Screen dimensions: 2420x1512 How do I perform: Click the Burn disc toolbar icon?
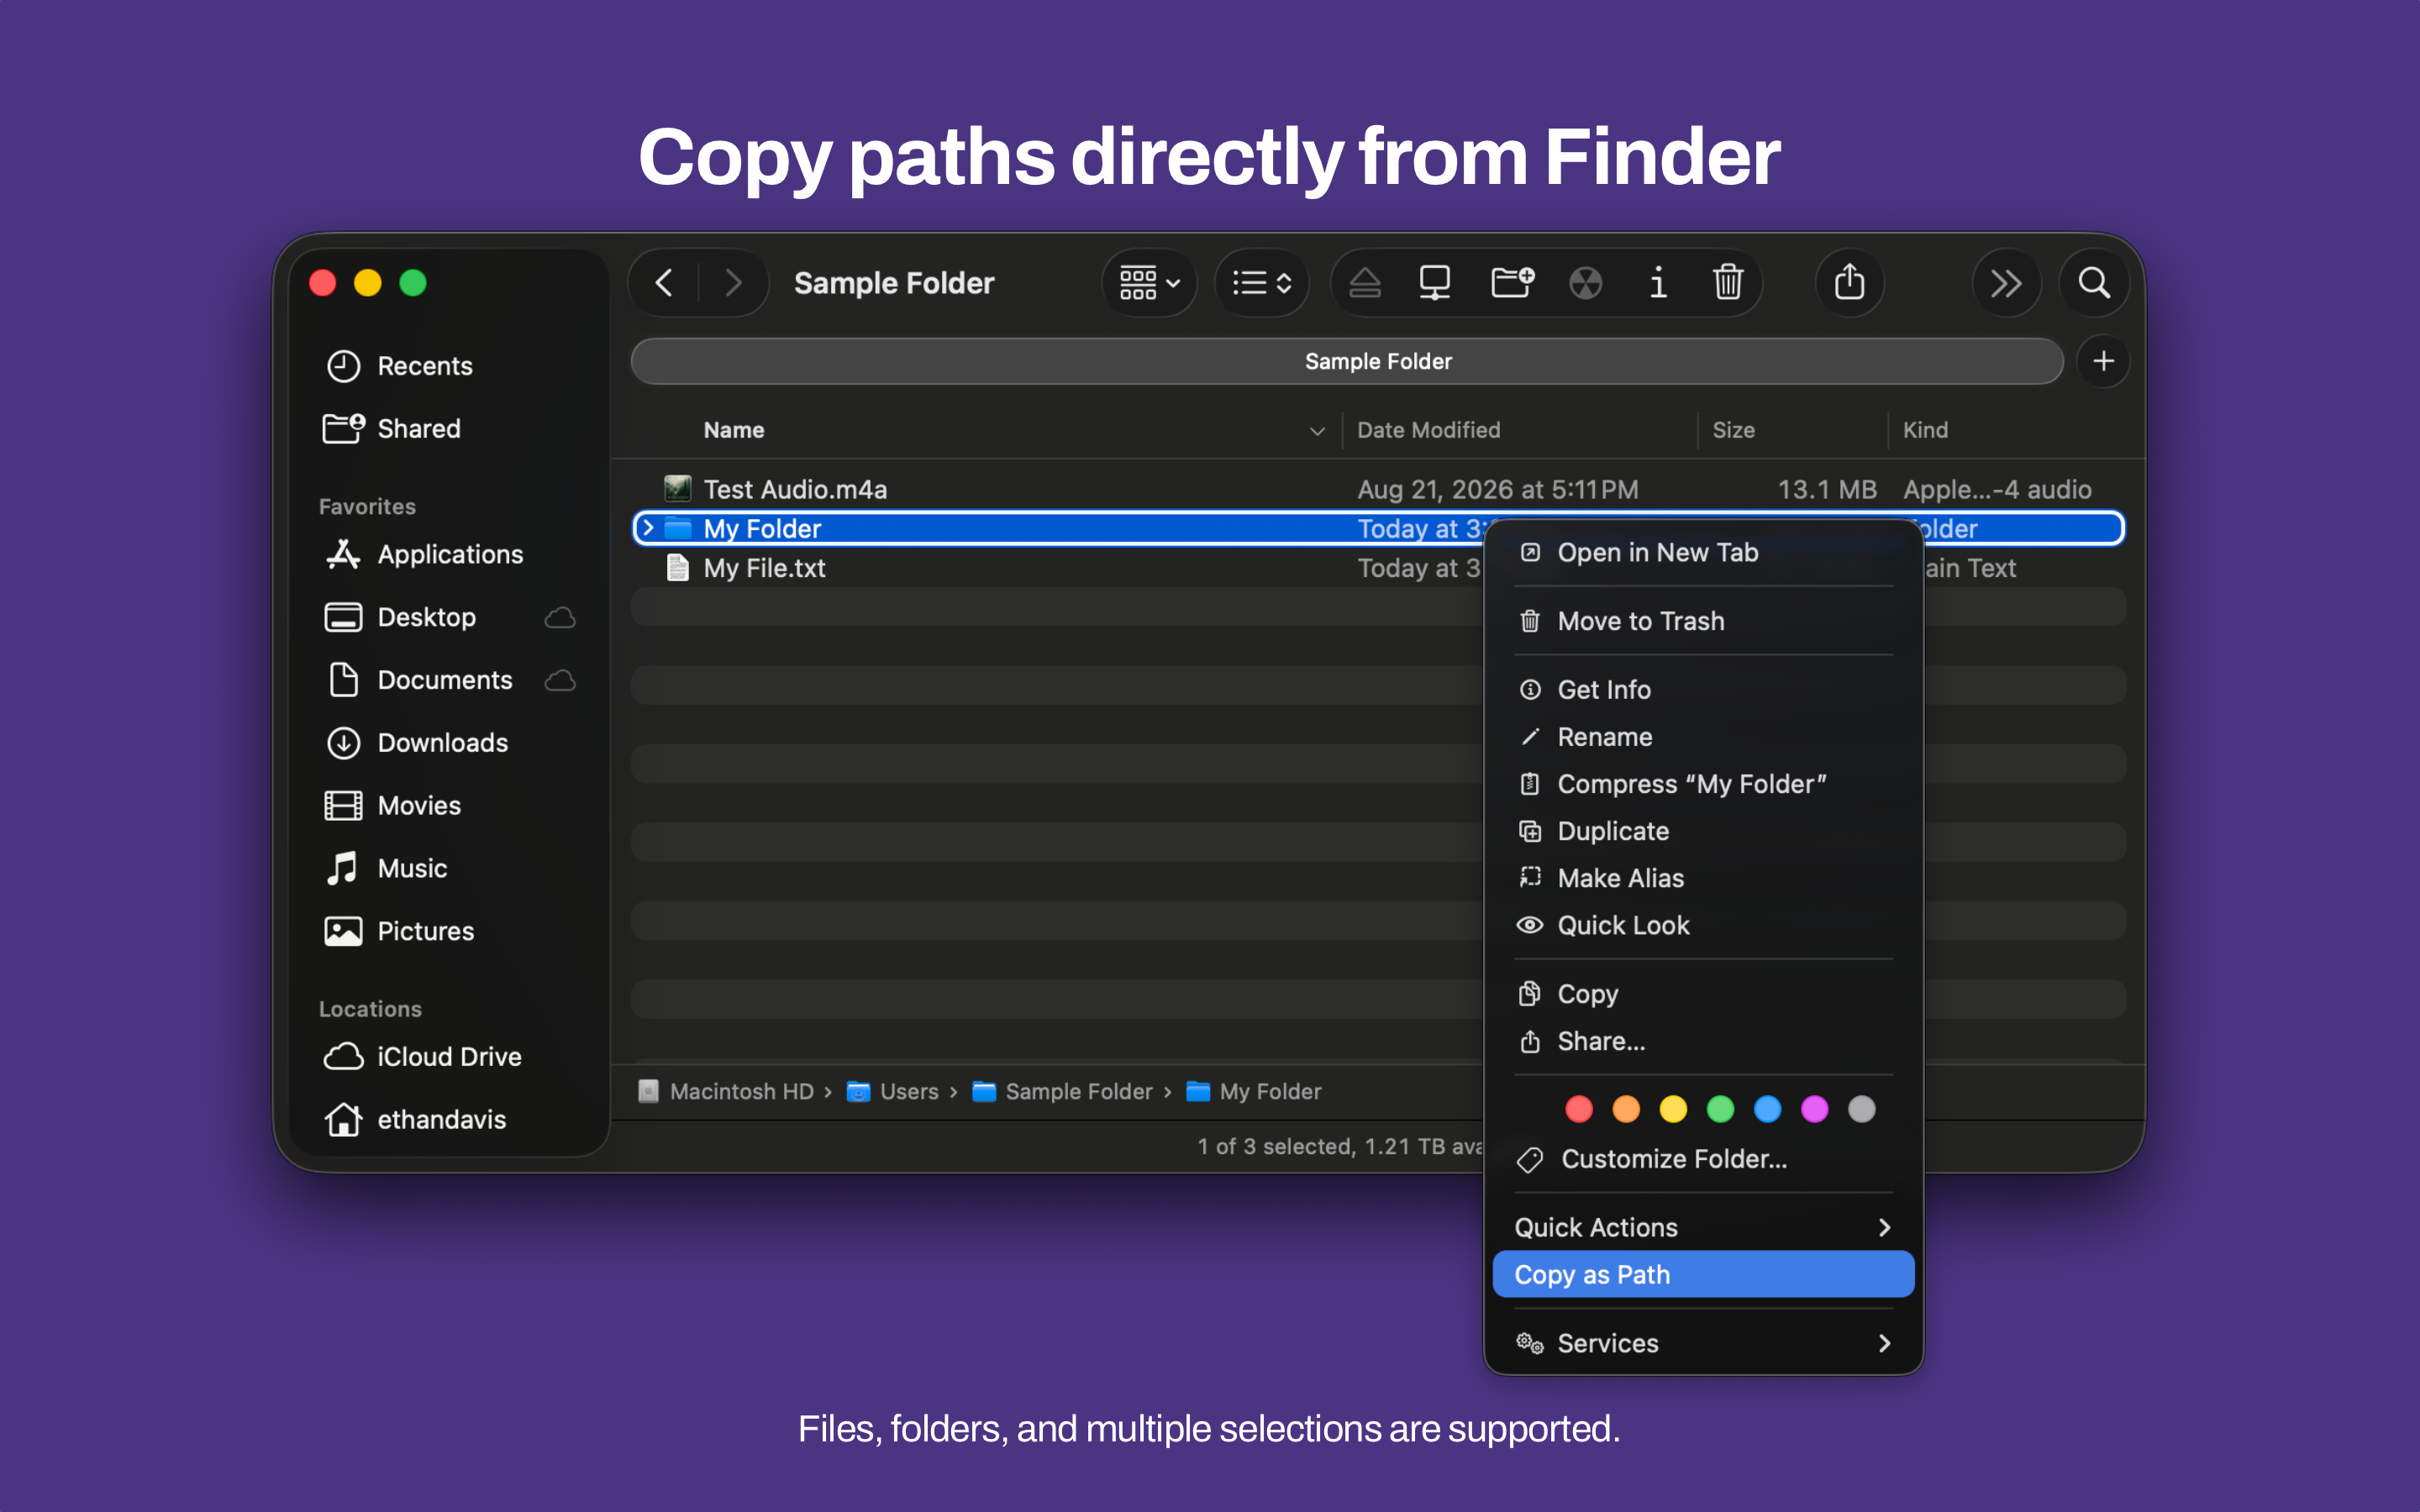[x=1586, y=283]
